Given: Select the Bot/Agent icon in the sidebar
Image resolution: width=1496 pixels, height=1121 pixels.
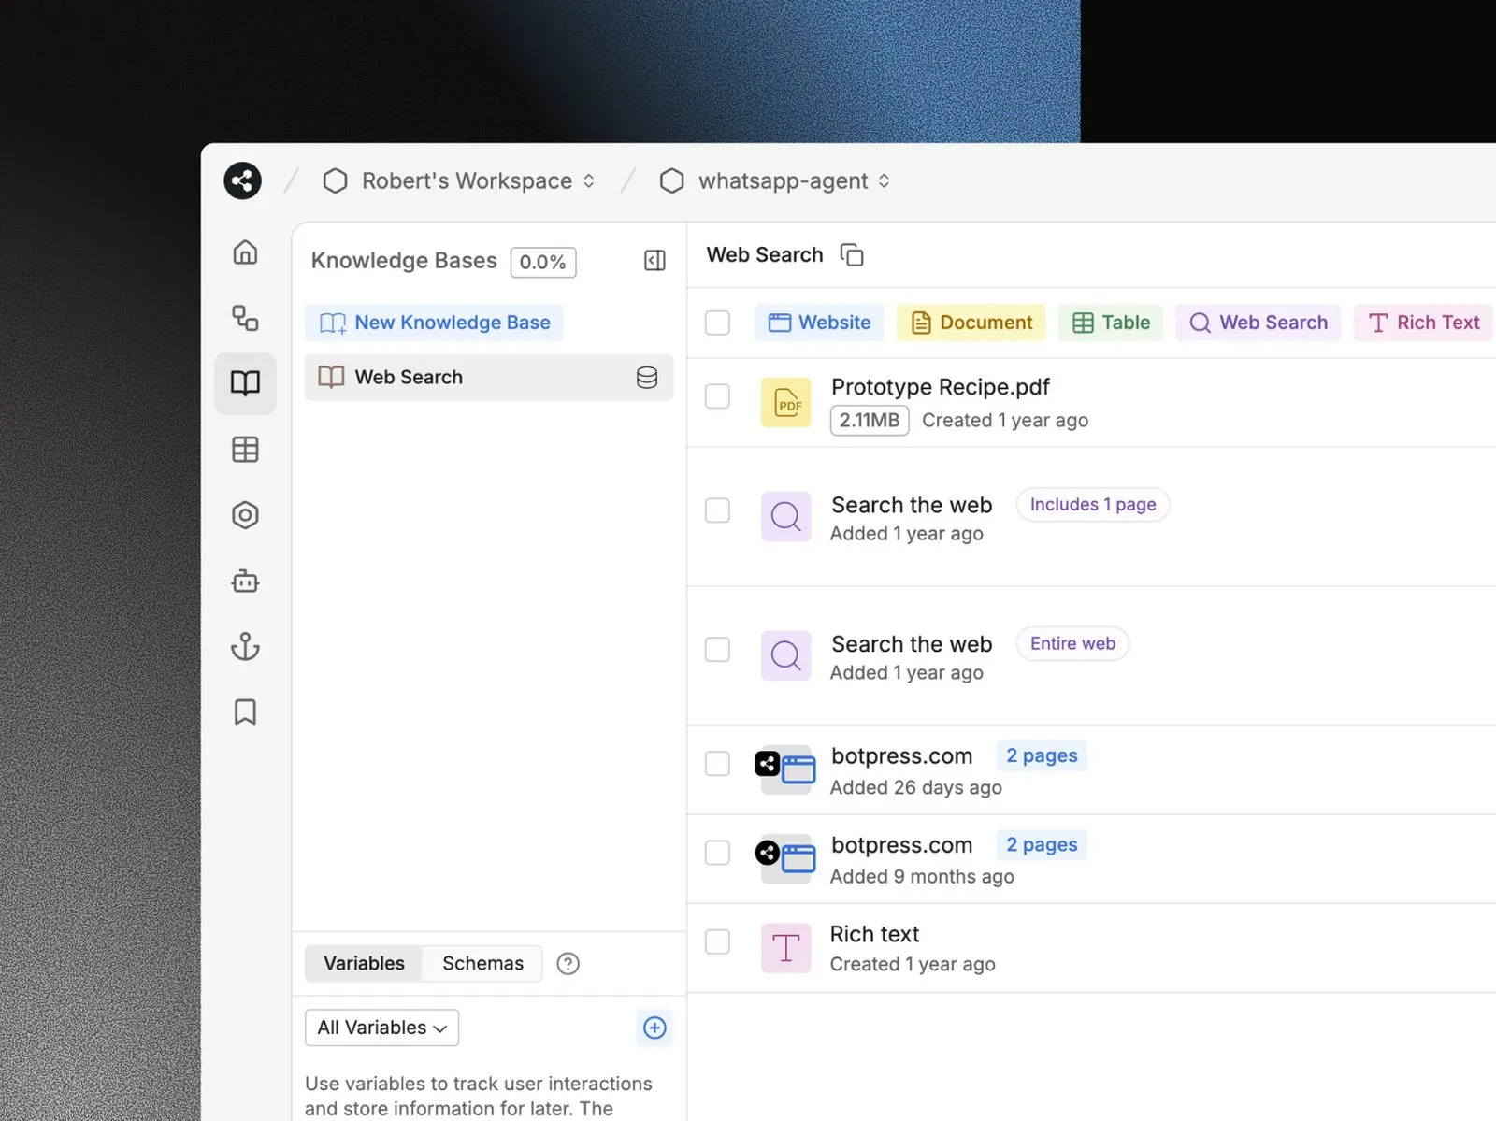Looking at the screenshot, I should click(x=245, y=581).
